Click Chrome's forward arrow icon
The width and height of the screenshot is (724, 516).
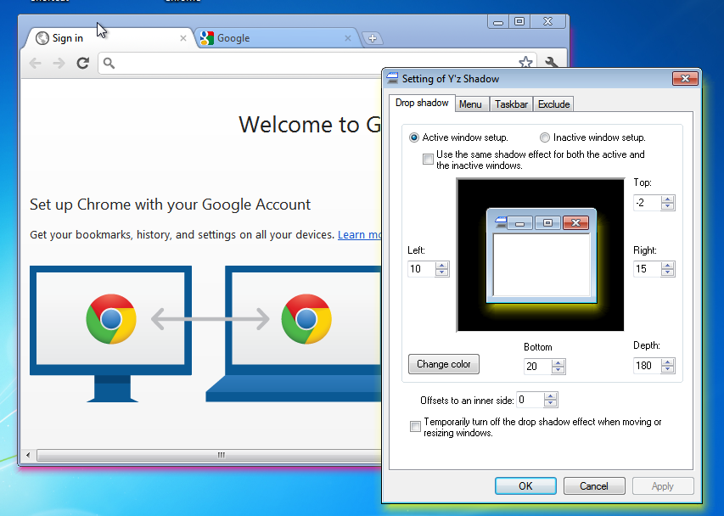tap(59, 64)
